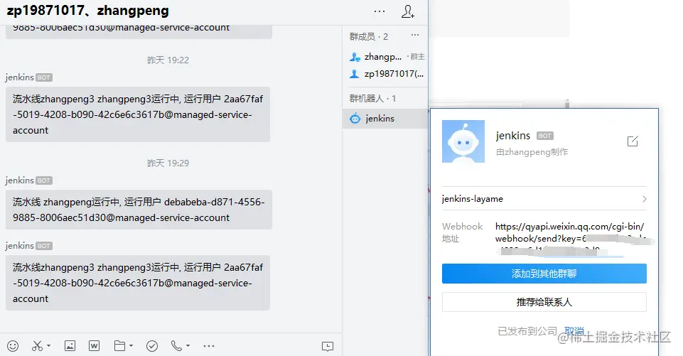Click the phone call icon
Viewport: 683px width, 356px height.
coord(176,346)
